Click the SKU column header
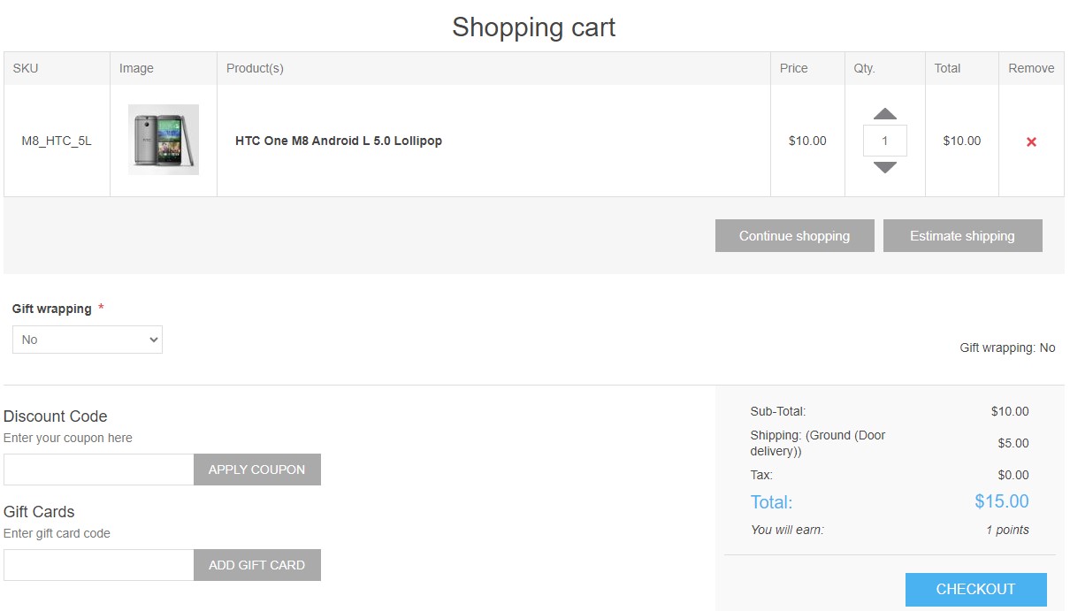This screenshot has width=1070, height=611. (26, 68)
